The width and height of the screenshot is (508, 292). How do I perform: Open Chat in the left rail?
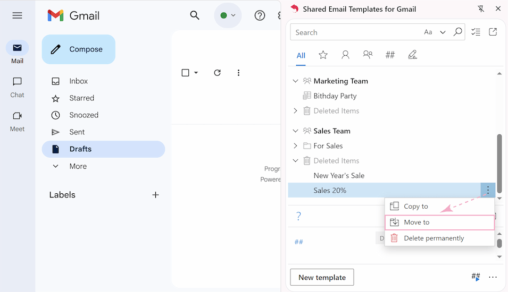(17, 87)
